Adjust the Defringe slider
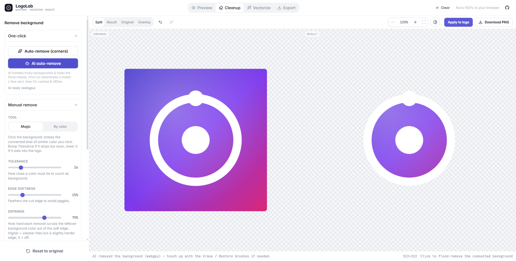 35,218
